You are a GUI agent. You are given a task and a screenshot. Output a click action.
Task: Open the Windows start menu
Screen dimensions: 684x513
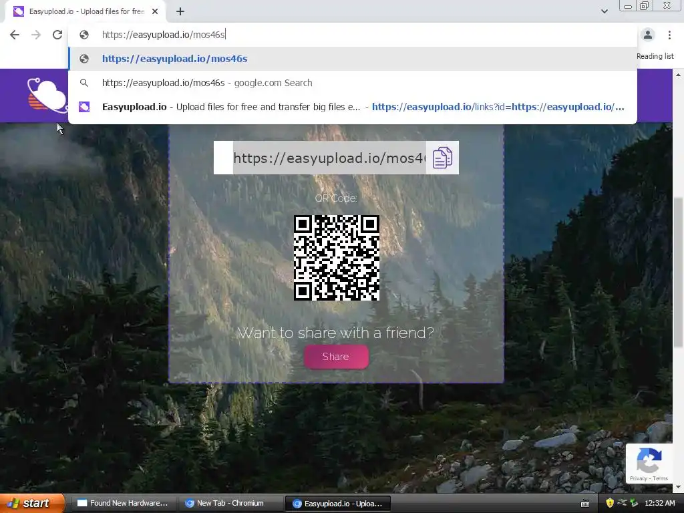tap(32, 504)
